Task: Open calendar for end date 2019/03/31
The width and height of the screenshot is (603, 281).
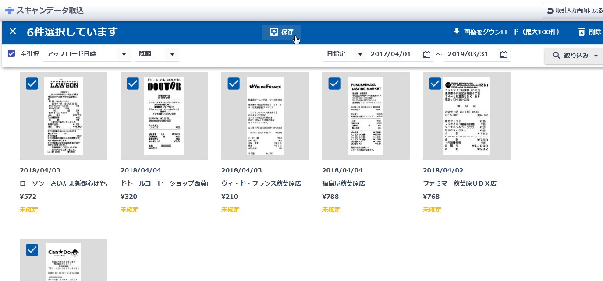Action: [504, 54]
